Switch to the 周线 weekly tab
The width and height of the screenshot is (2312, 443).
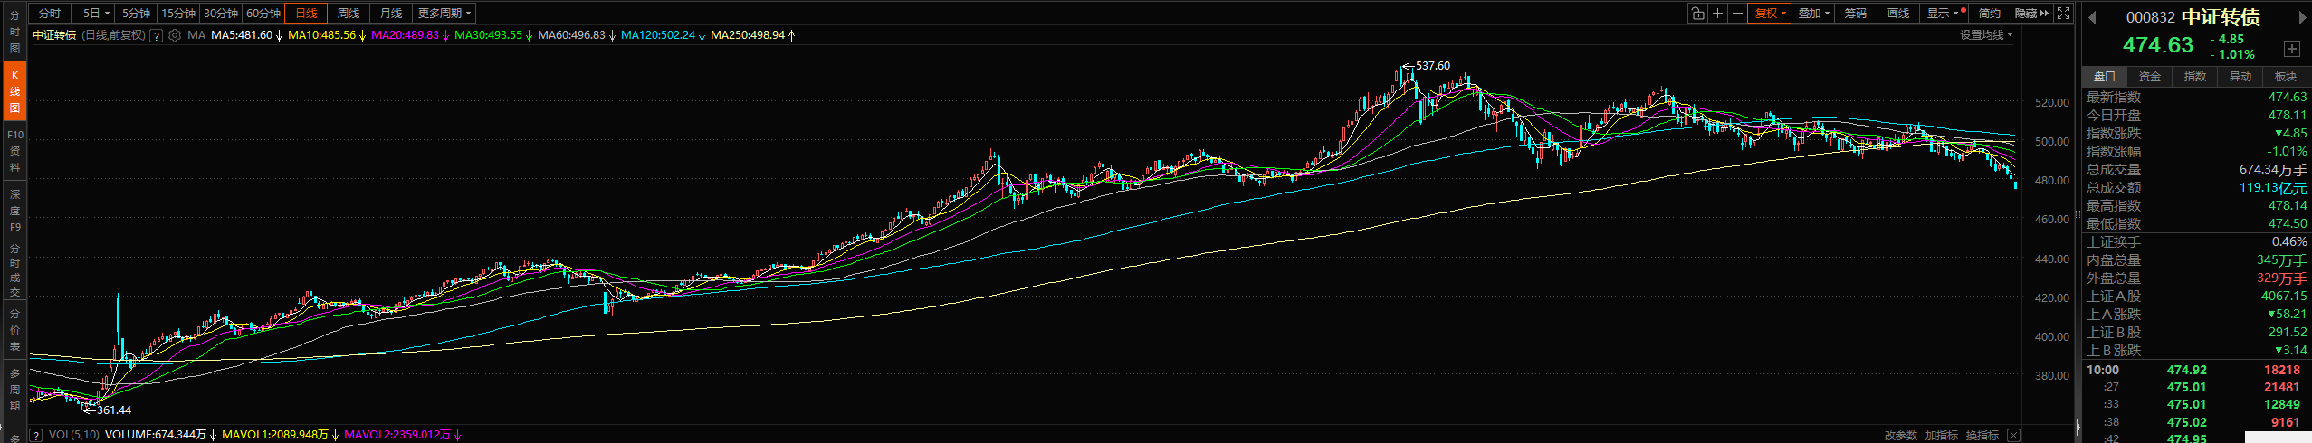click(x=349, y=13)
